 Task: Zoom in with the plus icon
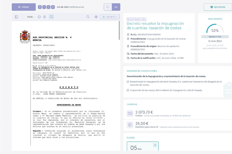click(x=45, y=17)
